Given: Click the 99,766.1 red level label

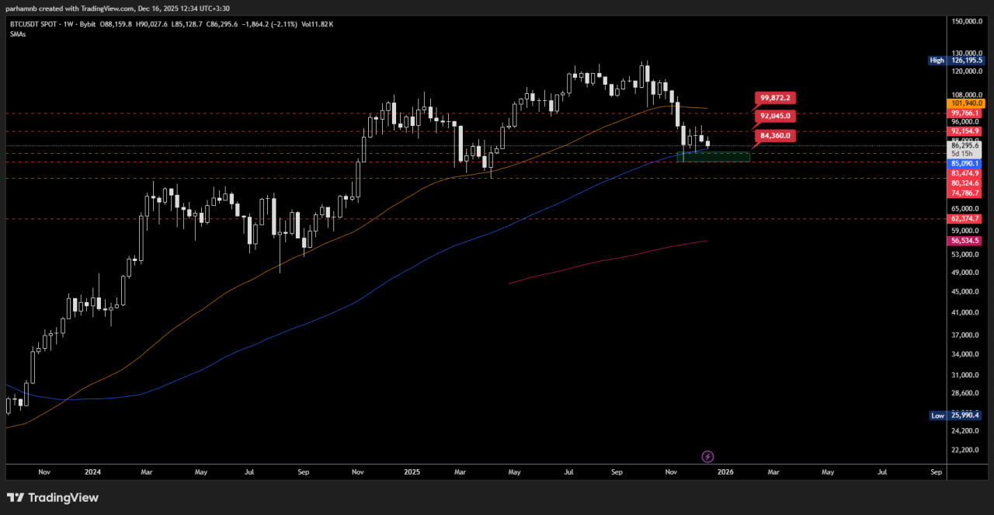Looking at the screenshot, I should tap(966, 113).
